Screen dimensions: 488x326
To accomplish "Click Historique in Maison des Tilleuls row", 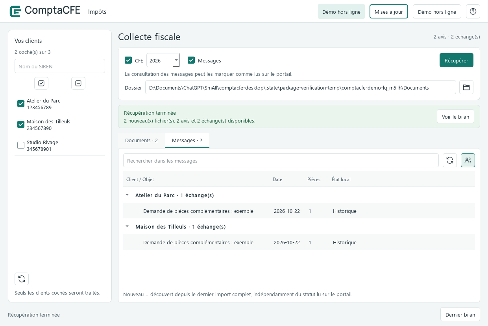I will click(x=345, y=242).
